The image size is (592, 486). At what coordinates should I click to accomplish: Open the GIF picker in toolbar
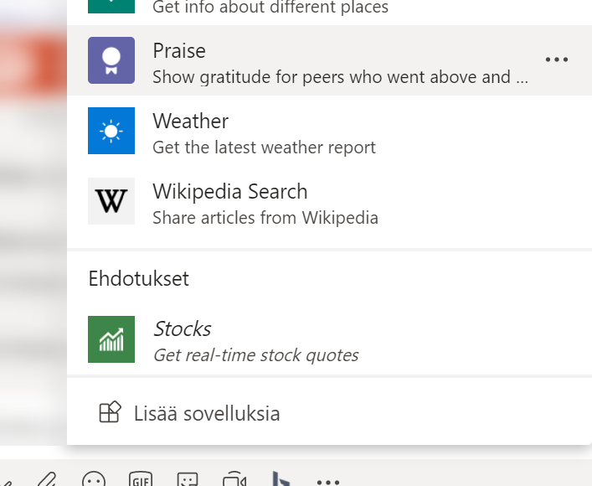(x=141, y=480)
